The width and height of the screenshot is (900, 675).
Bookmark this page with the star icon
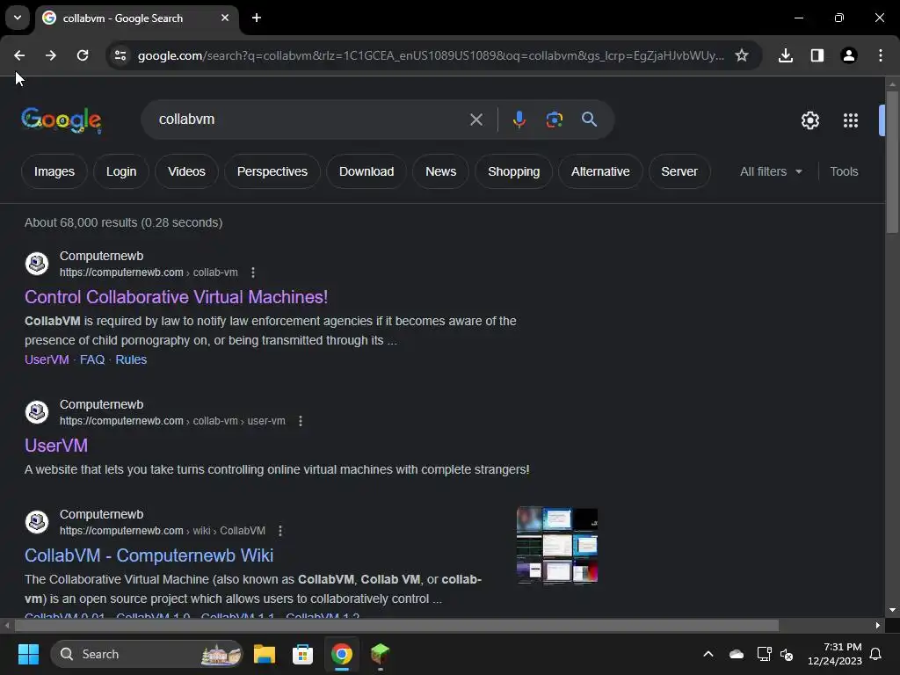[742, 55]
